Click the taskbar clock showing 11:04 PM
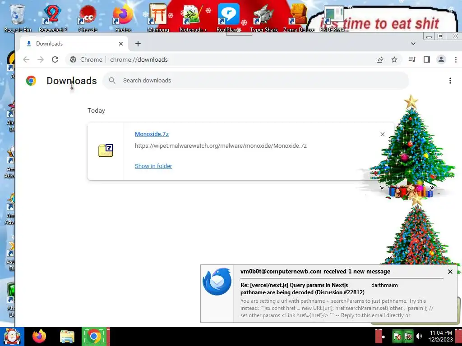This screenshot has width=462, height=346. [x=440, y=336]
